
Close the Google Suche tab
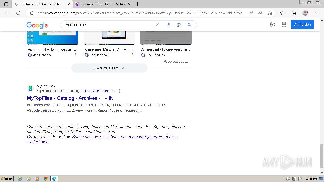click(69, 4)
